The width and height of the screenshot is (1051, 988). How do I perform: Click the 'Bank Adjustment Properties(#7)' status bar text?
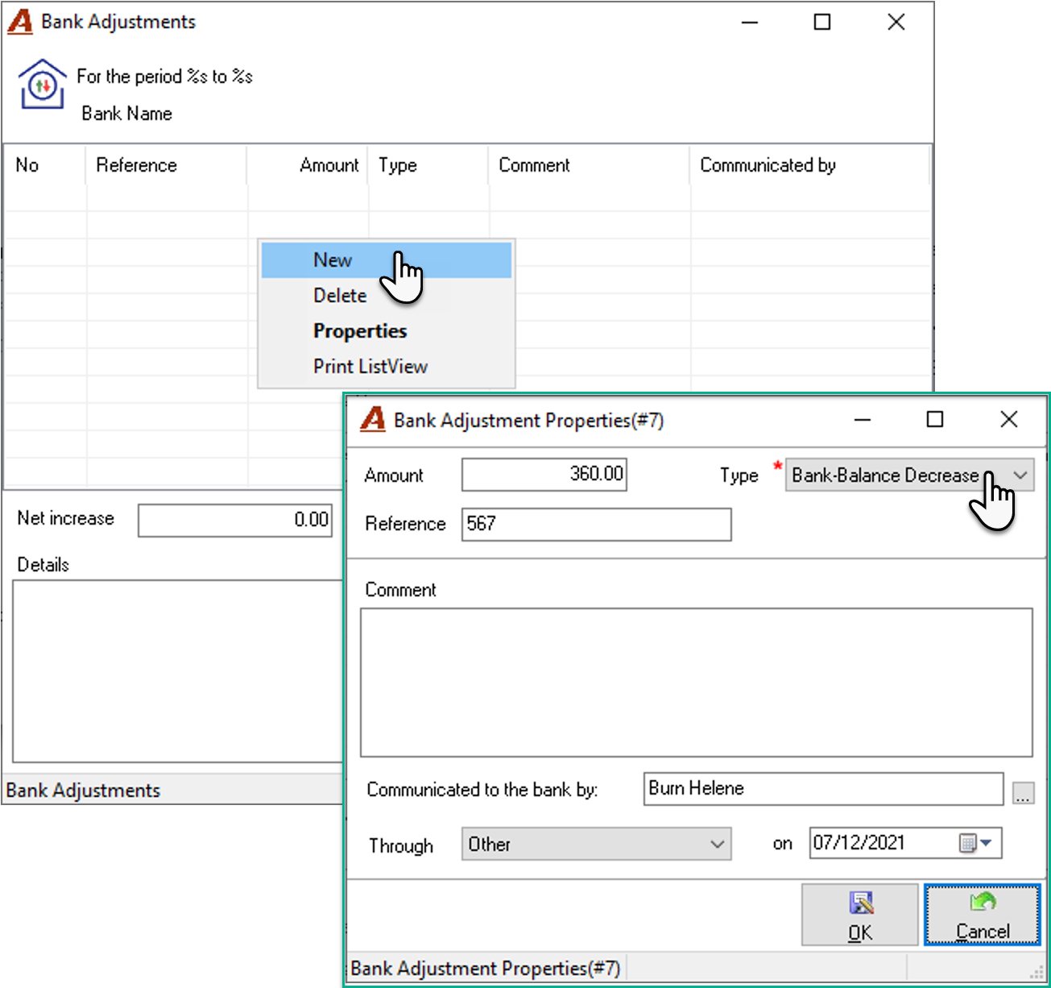(486, 968)
